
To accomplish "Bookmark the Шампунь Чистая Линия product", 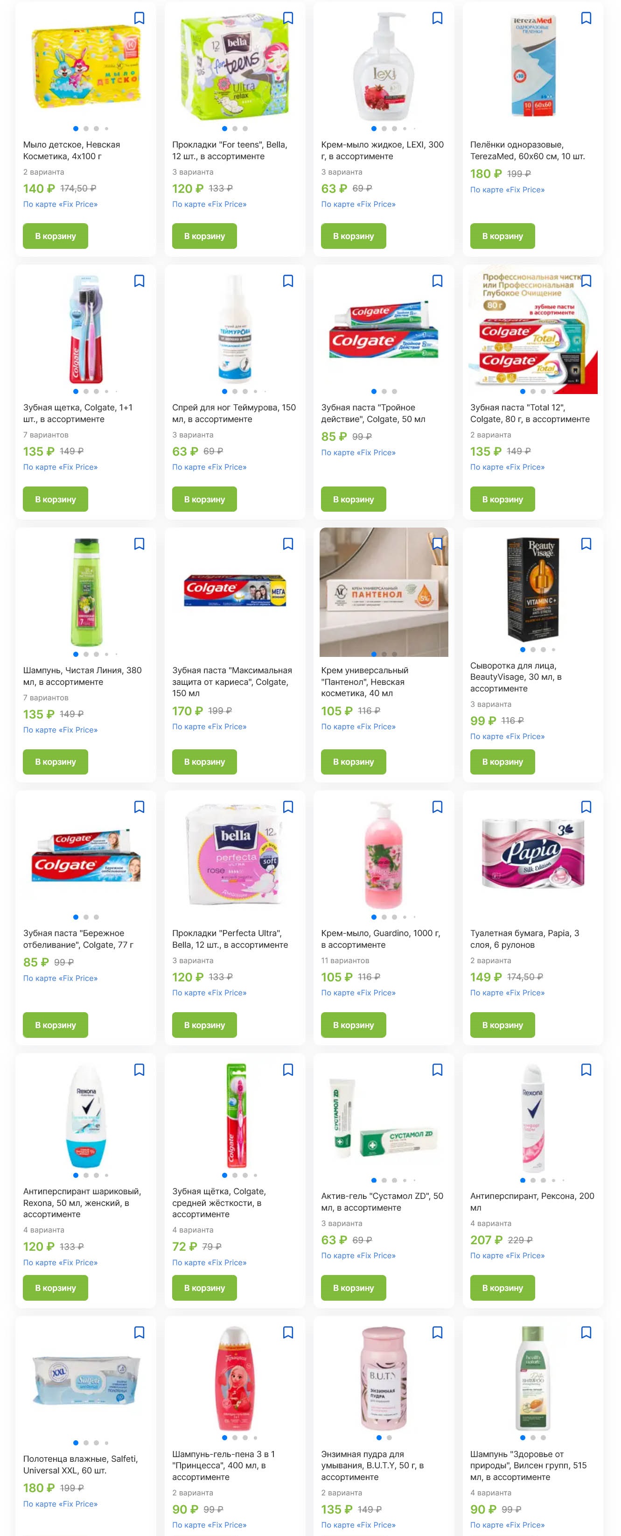I will 139,544.
